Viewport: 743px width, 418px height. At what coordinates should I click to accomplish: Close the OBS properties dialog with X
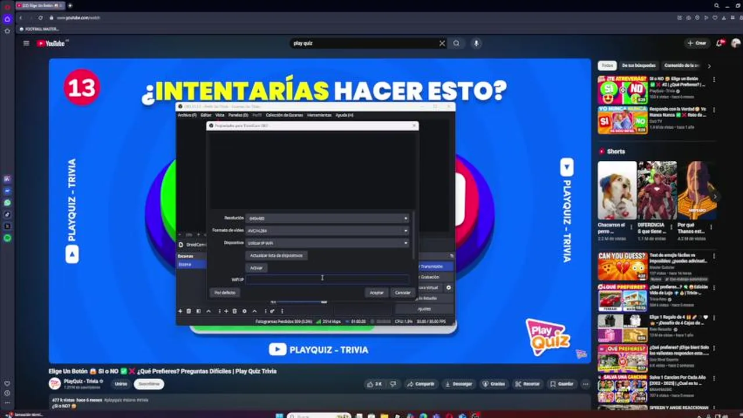[414, 125]
